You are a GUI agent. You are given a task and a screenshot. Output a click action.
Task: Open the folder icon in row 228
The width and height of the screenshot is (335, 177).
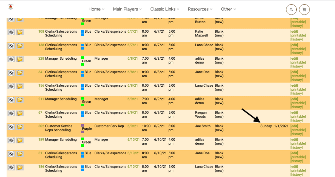click(x=20, y=59)
